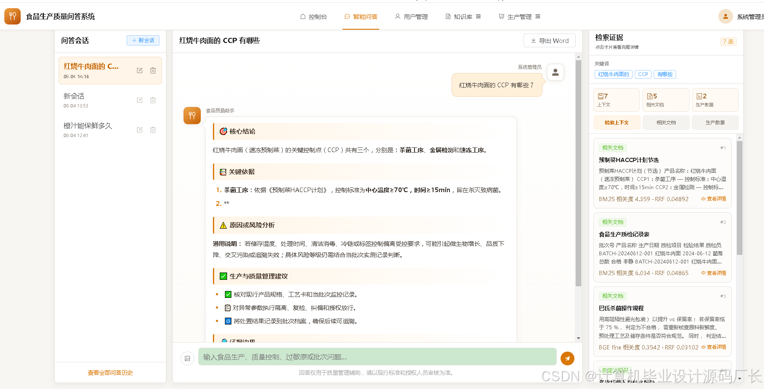Select the 红烧牛肉面的 C... conversation
Image resolution: width=764 pixels, height=389 pixels.
(110, 70)
